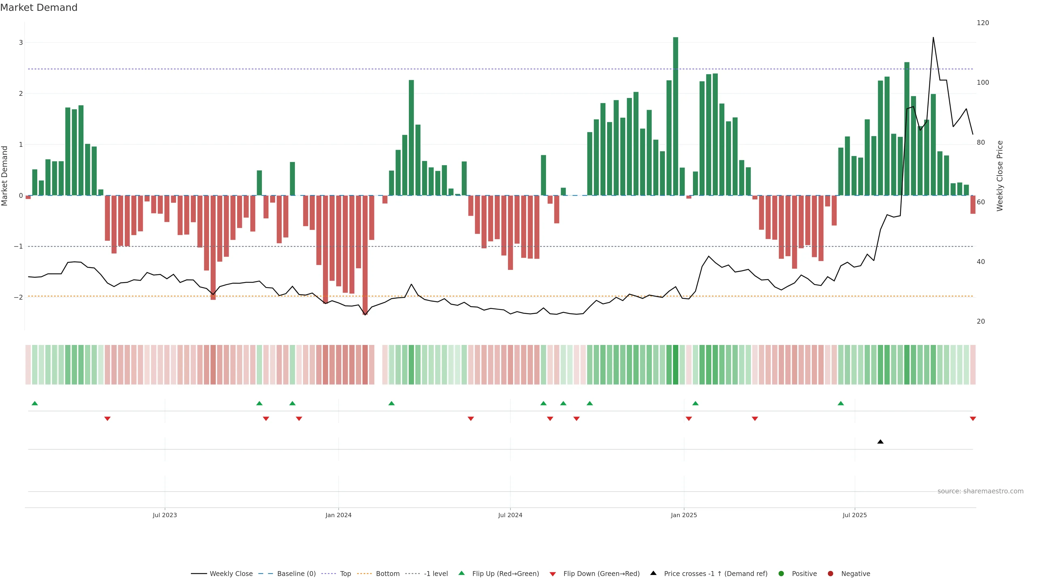This screenshot has height=583, width=1037.
Task: Click the Market Demand chart title
Action: 39,8
